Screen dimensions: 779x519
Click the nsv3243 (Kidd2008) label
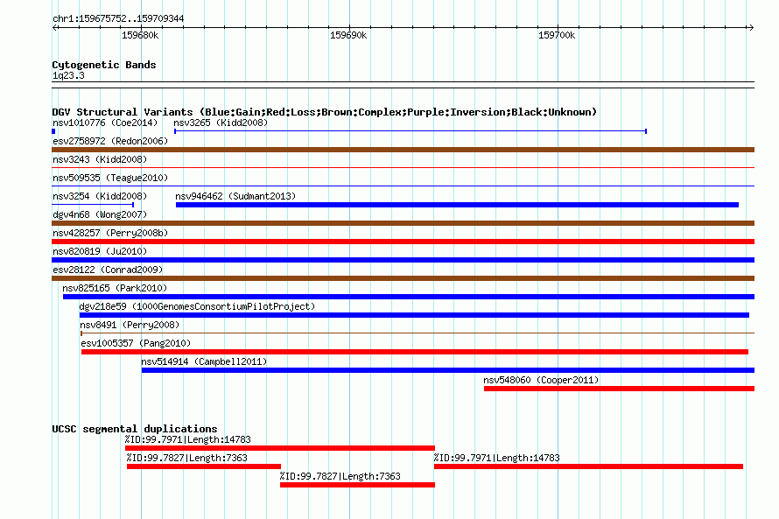point(100,159)
